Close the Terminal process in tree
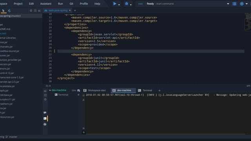251x141 pixels. [78, 95]
